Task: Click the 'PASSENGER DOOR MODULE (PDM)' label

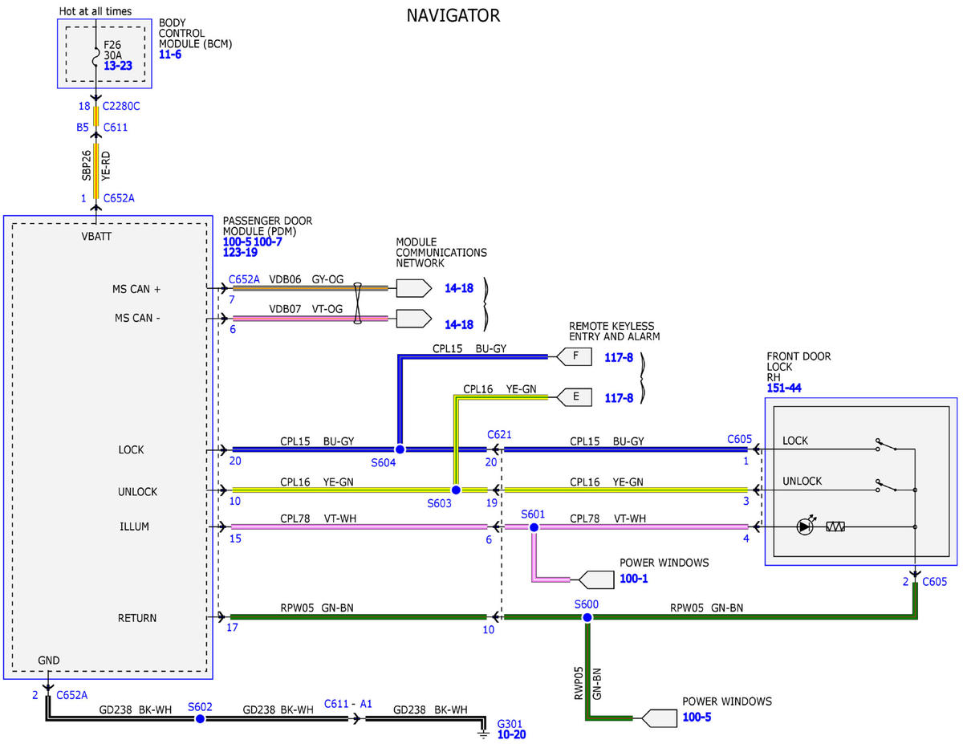Action: click(x=267, y=226)
